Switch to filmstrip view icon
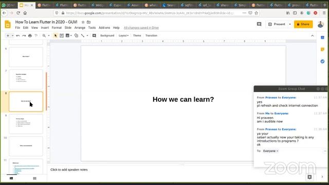The image size is (329, 185). pyautogui.click(x=11, y=178)
